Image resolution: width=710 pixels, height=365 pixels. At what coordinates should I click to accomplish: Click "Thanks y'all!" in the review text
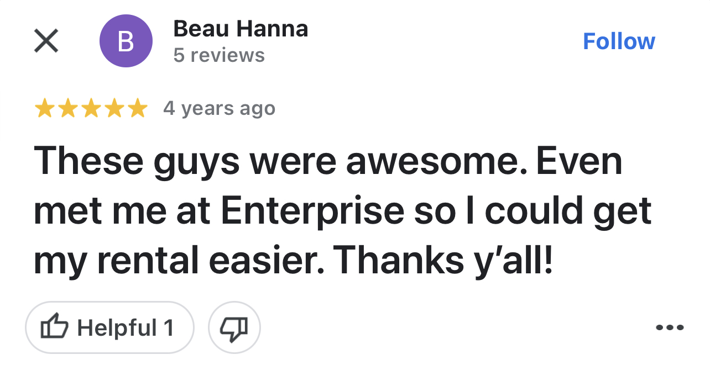coord(443,260)
